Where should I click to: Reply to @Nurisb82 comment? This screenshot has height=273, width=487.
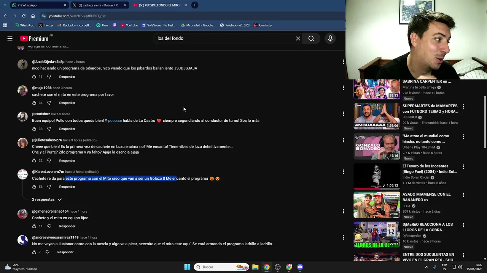point(67,129)
